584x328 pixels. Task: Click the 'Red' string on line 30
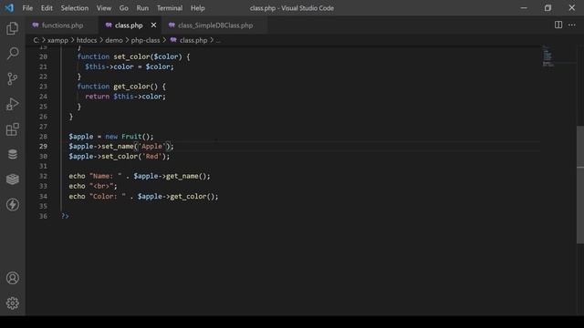(x=151, y=156)
